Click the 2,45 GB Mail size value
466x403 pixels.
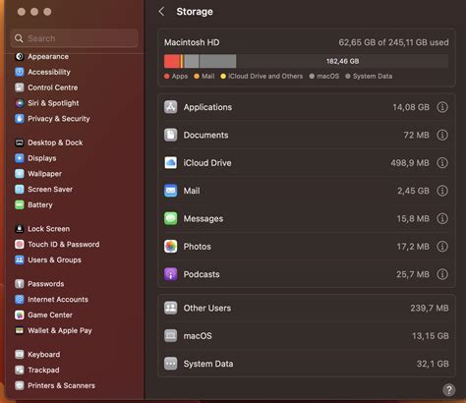point(413,191)
